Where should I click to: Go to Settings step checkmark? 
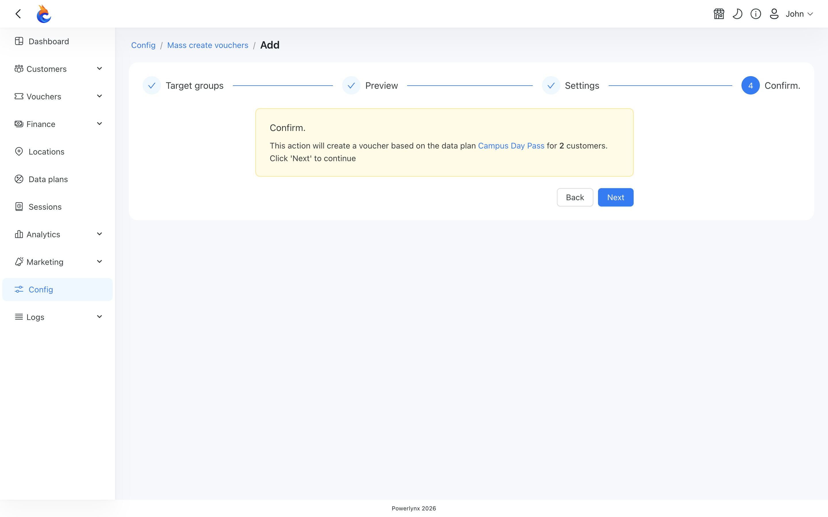551,86
